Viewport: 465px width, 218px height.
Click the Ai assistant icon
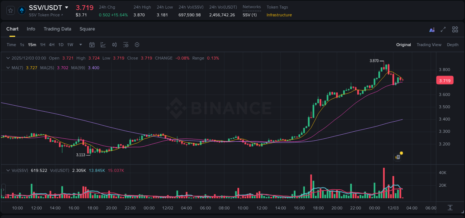coord(432,29)
